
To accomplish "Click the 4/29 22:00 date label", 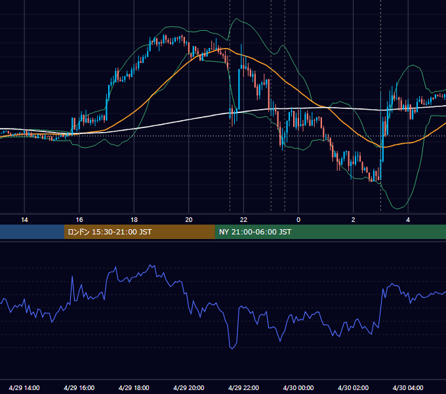I will pyautogui.click(x=243, y=387).
